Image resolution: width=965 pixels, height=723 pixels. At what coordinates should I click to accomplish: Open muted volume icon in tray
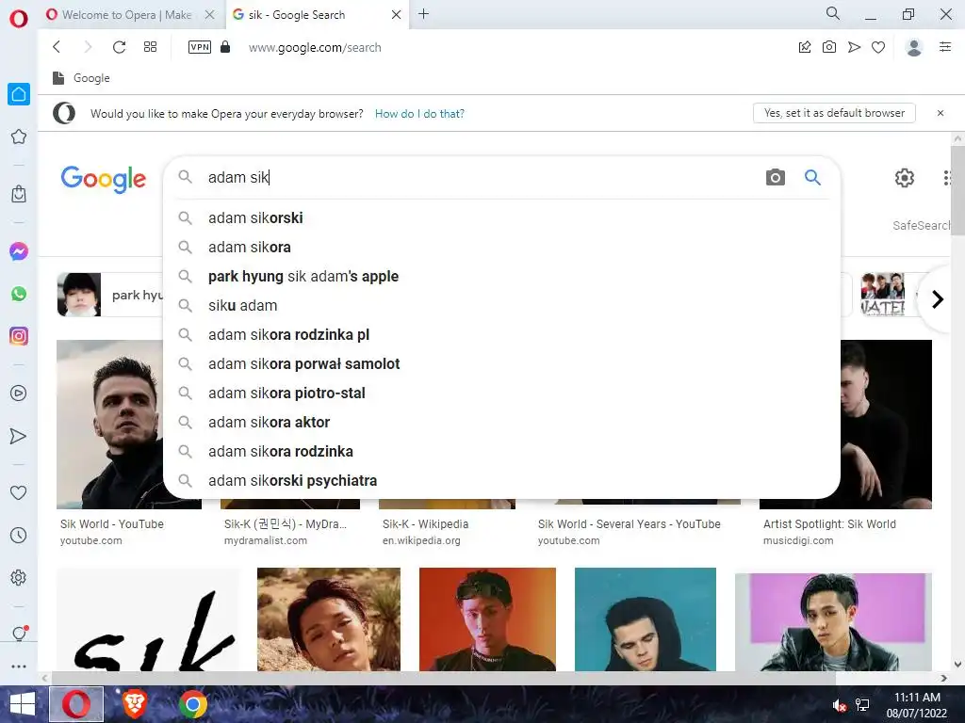click(840, 705)
